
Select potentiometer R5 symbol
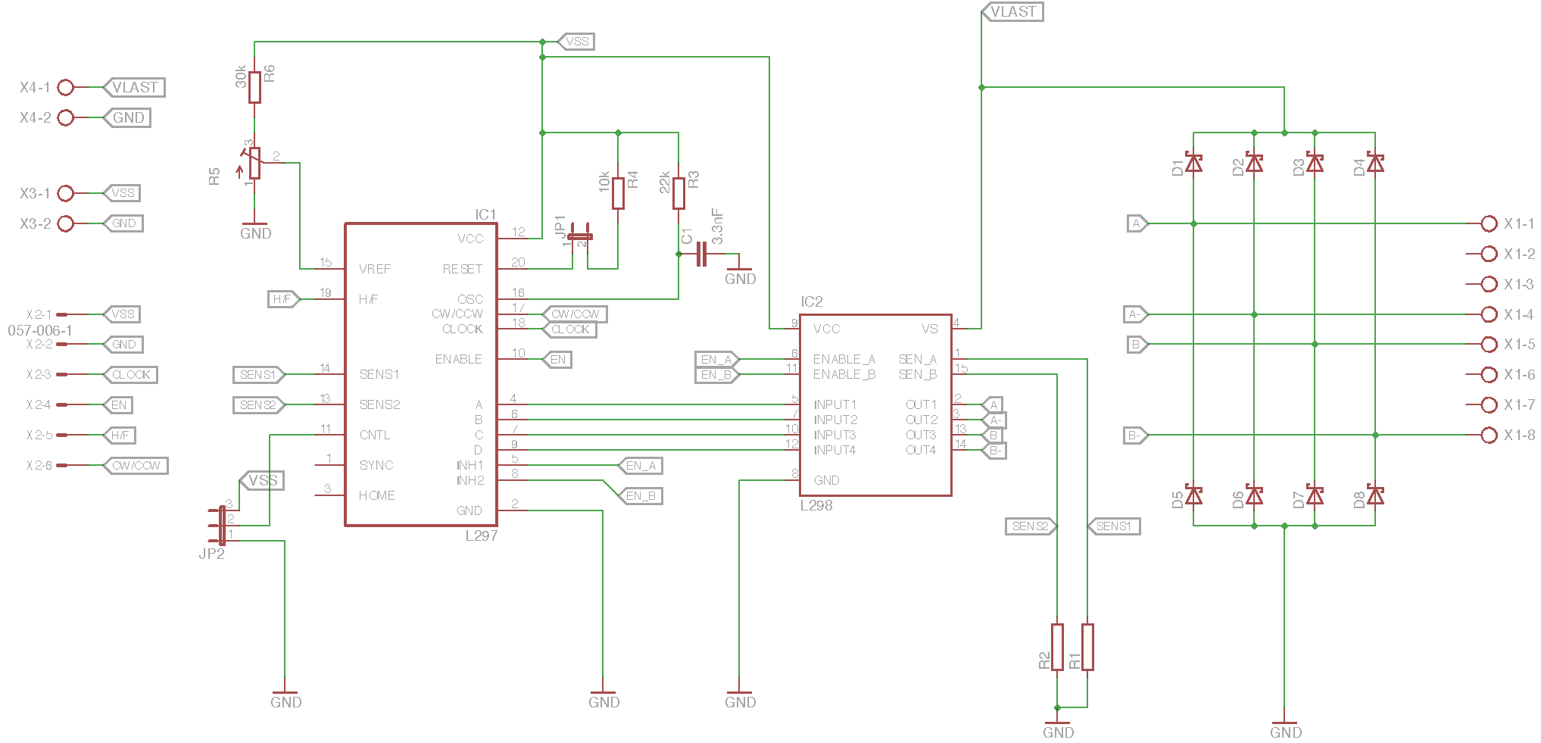click(254, 163)
